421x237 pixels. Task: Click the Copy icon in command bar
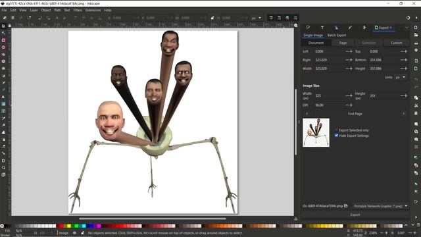pos(416,98)
